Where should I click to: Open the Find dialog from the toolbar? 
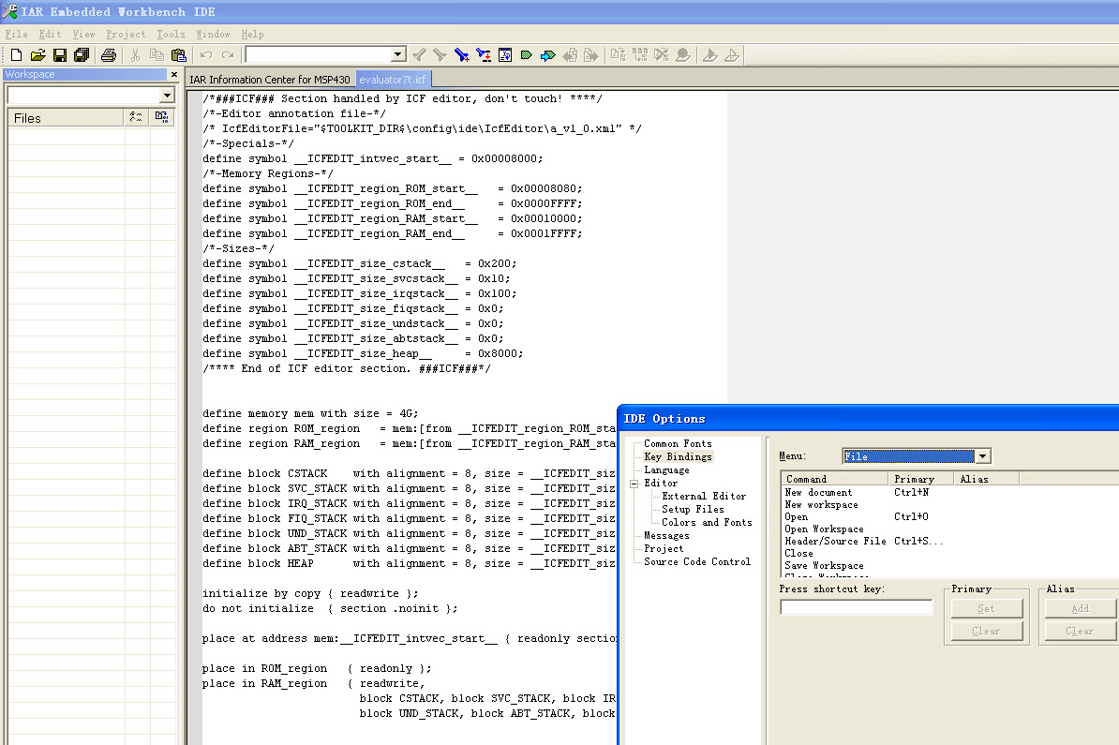(x=462, y=55)
